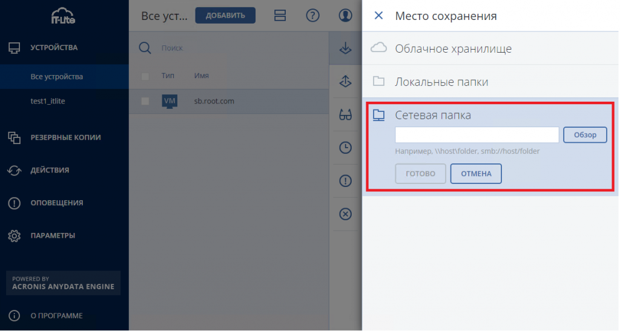Click the search magnifier icon

click(x=145, y=48)
